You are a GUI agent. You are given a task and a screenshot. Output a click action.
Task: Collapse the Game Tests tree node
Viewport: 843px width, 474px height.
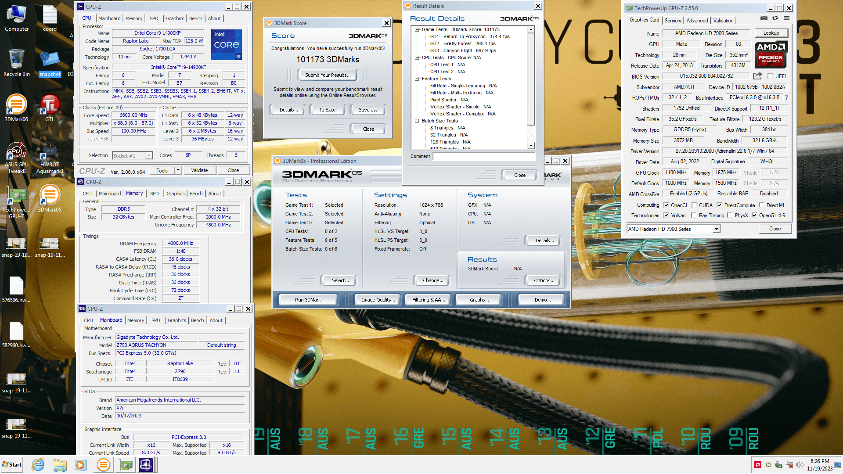(x=417, y=29)
